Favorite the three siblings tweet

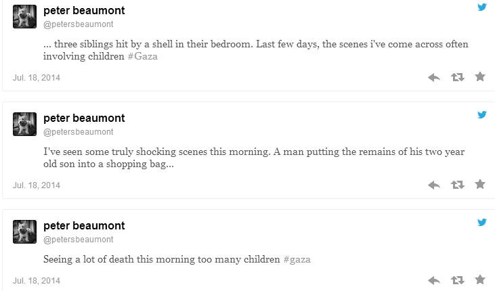click(480, 76)
